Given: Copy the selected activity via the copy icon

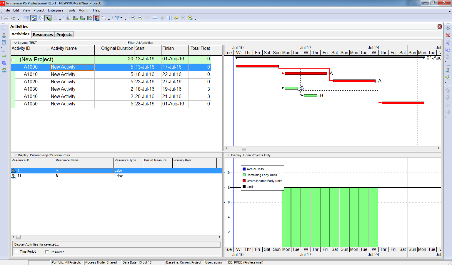Looking at the screenshot, I should (x=448, y=50).
